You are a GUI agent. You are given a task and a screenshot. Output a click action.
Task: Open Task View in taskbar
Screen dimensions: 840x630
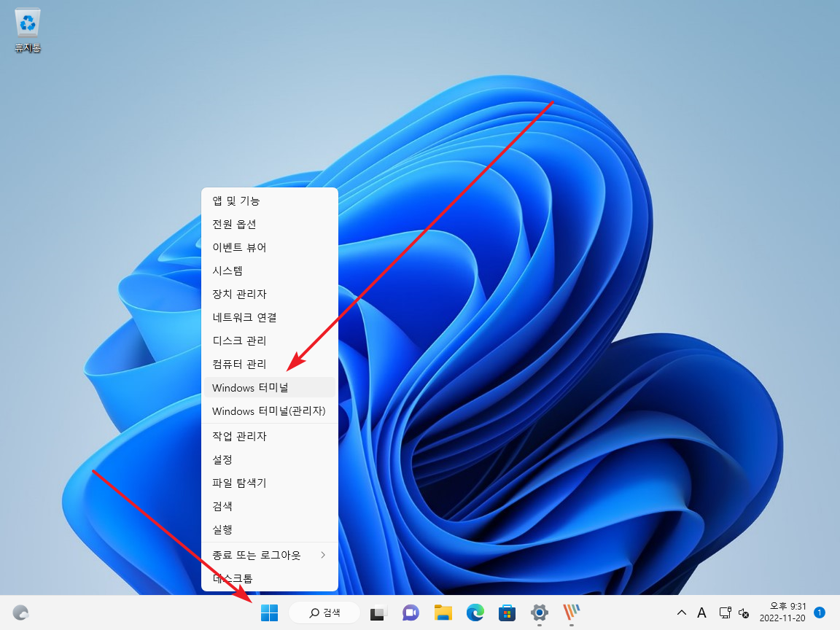(x=378, y=612)
